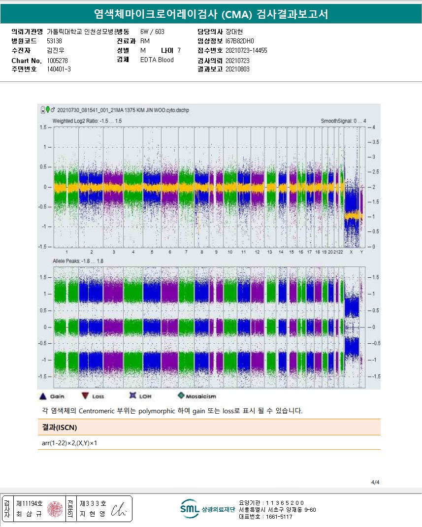Select specialist name 지현영
The image size is (422, 527).
[93, 514]
